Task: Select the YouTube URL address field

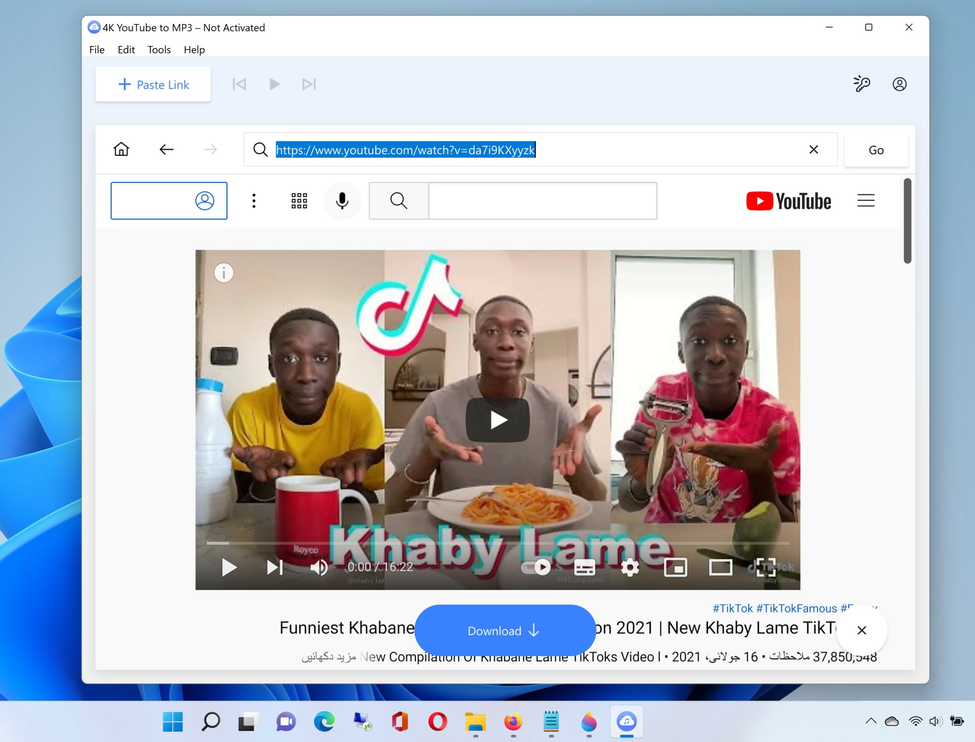Action: coord(540,150)
